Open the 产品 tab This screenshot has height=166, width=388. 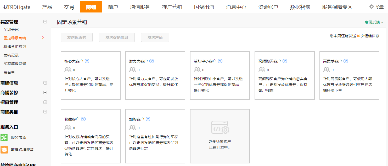47,7
